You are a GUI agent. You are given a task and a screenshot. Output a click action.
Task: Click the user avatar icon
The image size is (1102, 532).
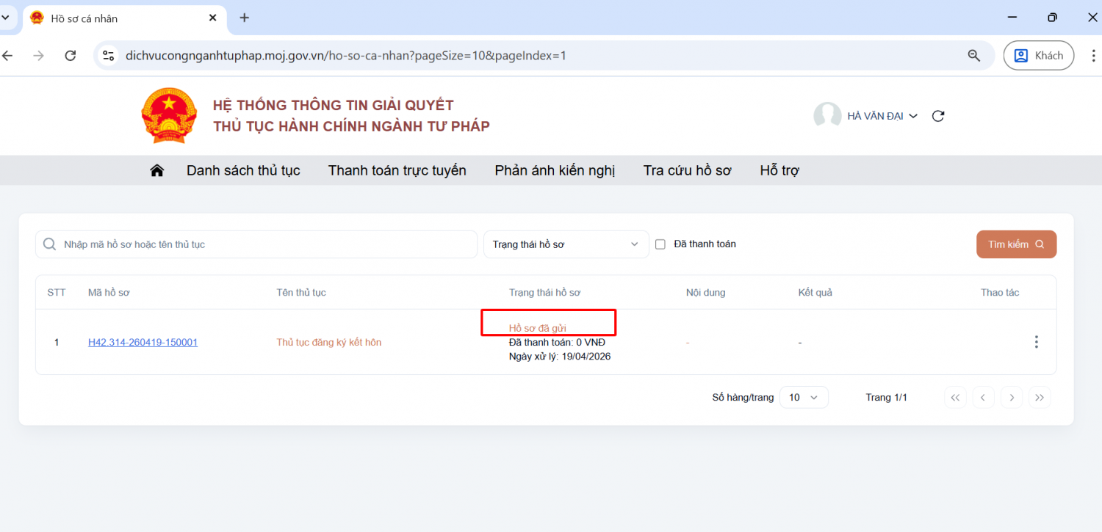point(827,116)
